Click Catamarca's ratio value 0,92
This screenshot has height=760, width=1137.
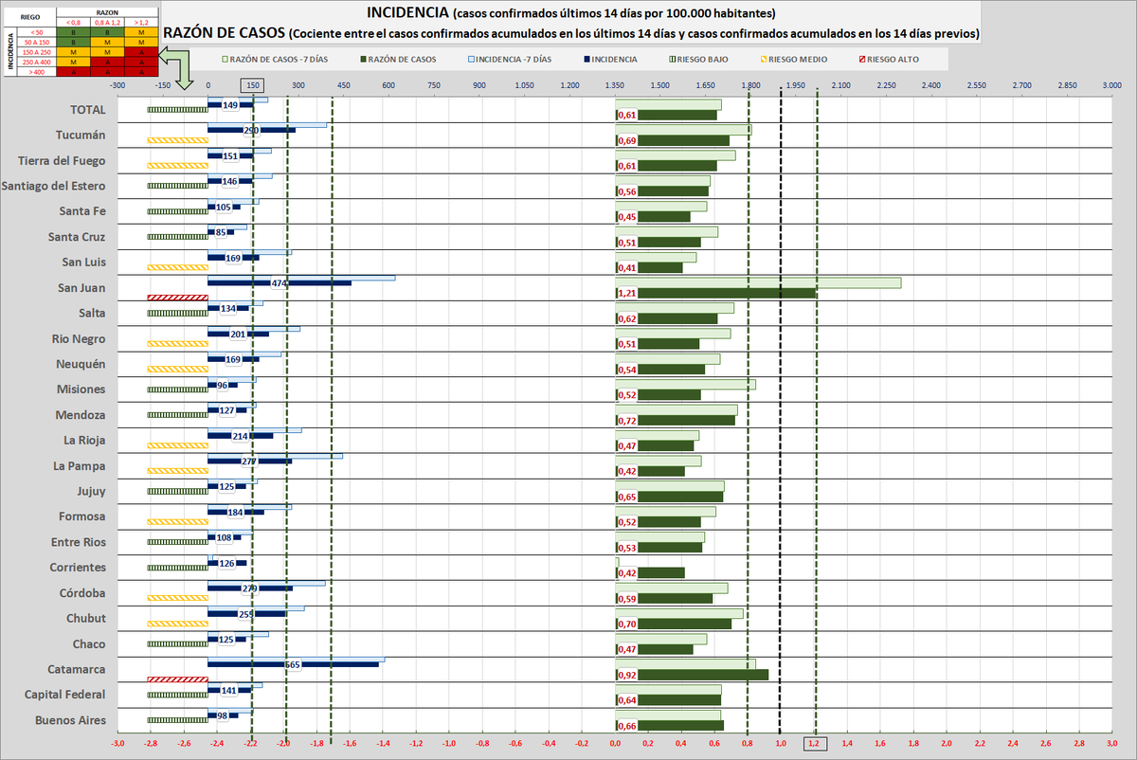point(626,675)
